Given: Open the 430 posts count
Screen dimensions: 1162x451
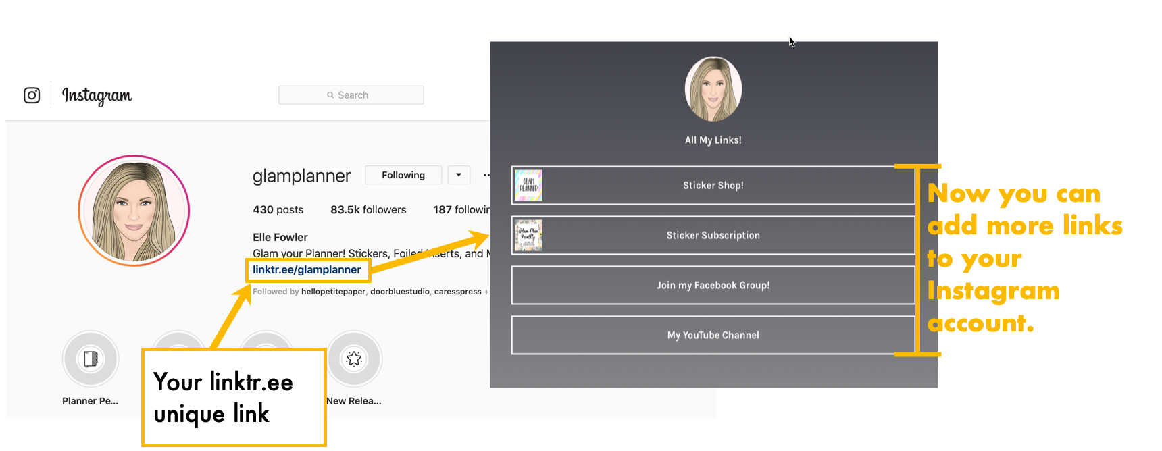Looking at the screenshot, I should 278,210.
